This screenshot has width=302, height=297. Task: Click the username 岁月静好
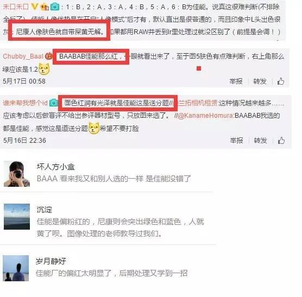[51, 261]
